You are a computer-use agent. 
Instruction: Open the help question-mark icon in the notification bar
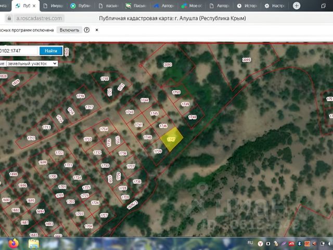87,30
